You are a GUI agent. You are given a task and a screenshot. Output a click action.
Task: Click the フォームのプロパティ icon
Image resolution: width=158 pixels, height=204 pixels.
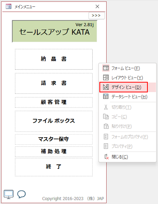click(106, 137)
